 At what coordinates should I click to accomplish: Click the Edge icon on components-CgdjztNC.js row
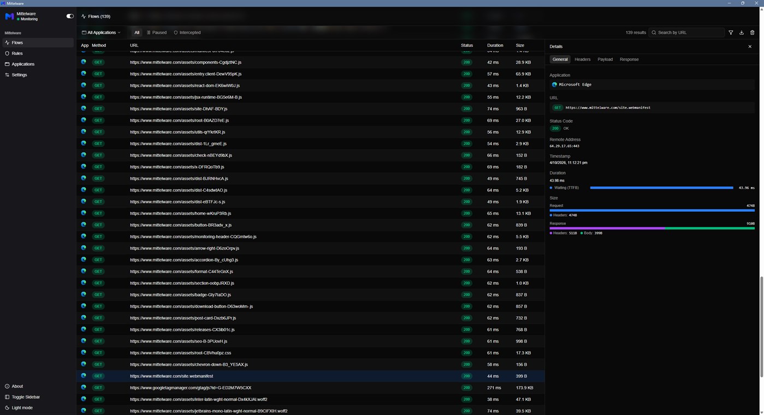click(84, 62)
